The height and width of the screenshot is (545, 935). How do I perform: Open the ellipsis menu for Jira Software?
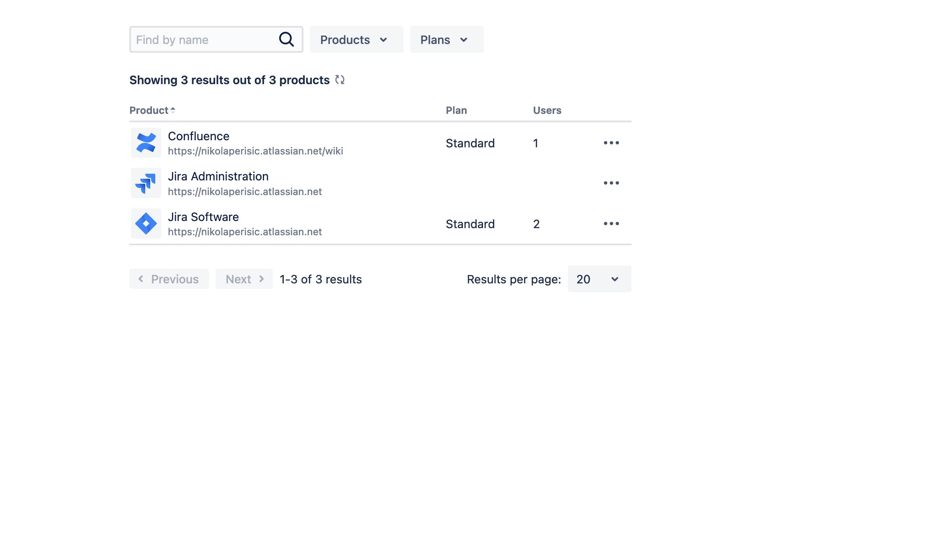pos(611,223)
